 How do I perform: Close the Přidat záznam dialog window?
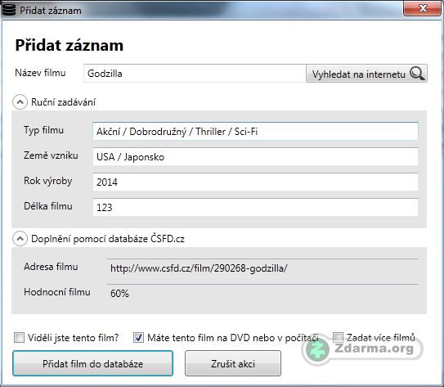click(422, 8)
